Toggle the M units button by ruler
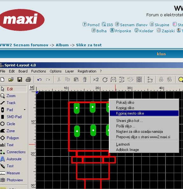Viewport: 183px width, 189px height. coord(32,87)
